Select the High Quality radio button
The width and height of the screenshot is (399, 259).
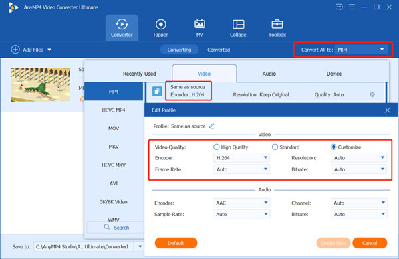point(217,147)
